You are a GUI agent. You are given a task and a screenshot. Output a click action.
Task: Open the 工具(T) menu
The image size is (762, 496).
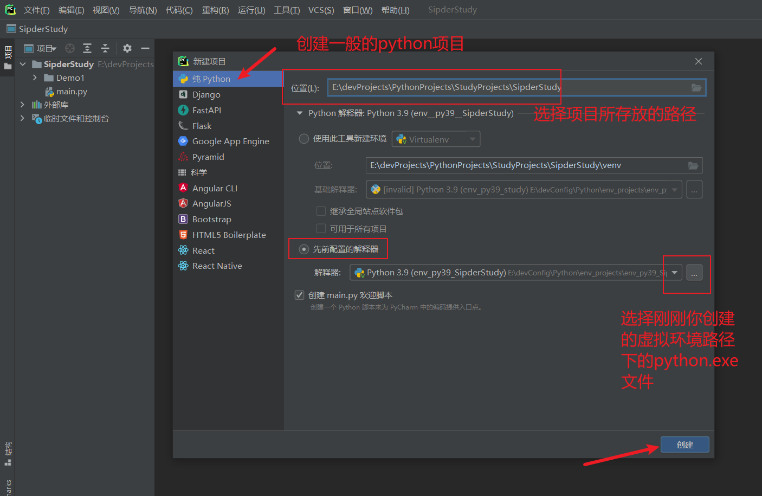[287, 10]
